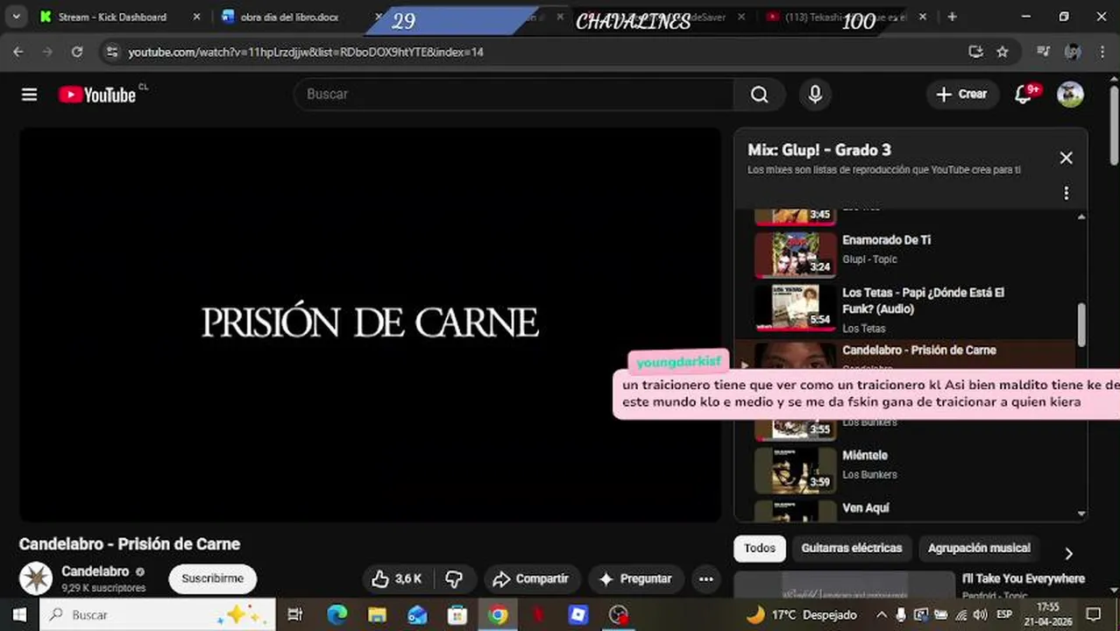Image resolution: width=1120 pixels, height=631 pixels.
Task: Open the Candelabro channel avatar
Action: click(36, 578)
